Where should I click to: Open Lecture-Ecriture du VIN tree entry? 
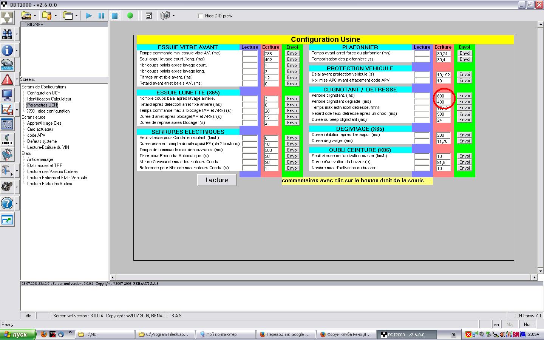48,147
